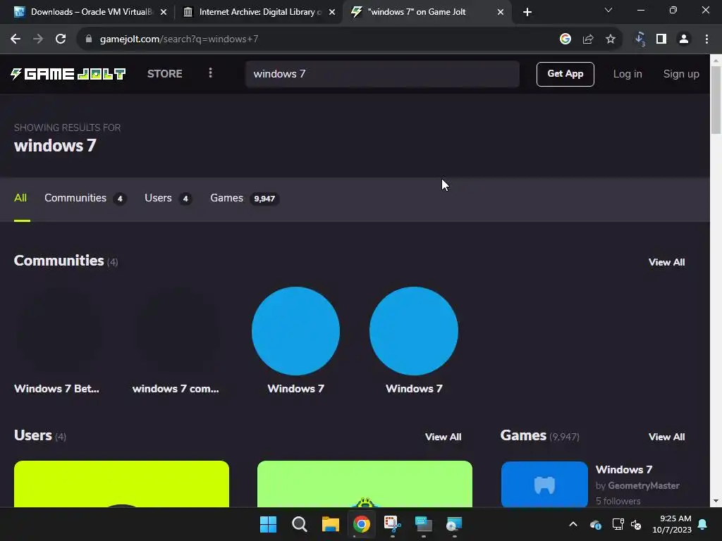722x541 pixels.
Task: Click the Chrome icon in taskbar
Action: pyautogui.click(x=362, y=524)
